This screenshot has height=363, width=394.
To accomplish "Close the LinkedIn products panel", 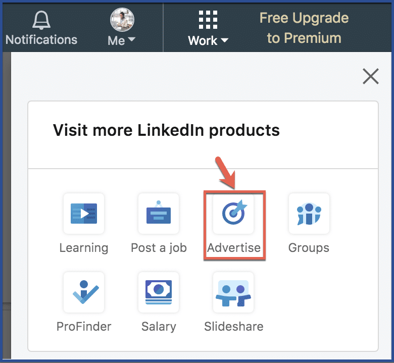I will click(371, 76).
